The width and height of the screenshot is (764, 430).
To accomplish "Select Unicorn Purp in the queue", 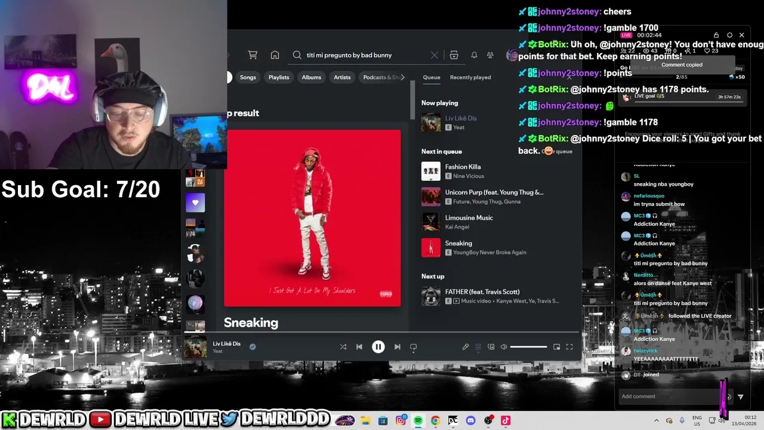I will point(494,192).
